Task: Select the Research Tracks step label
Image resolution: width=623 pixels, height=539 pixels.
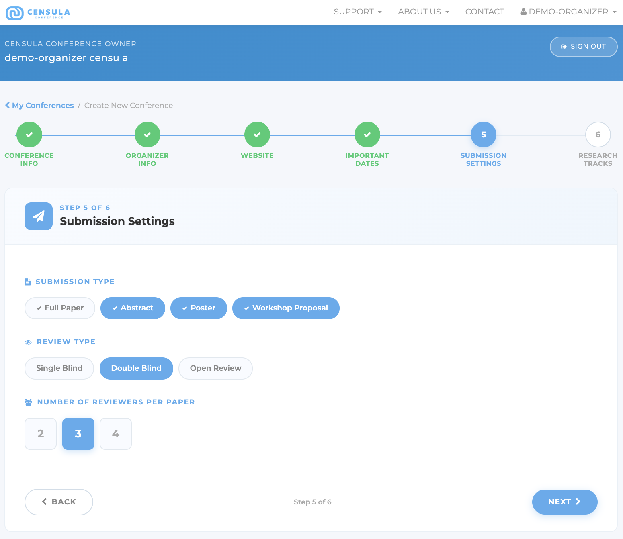Action: (x=598, y=159)
